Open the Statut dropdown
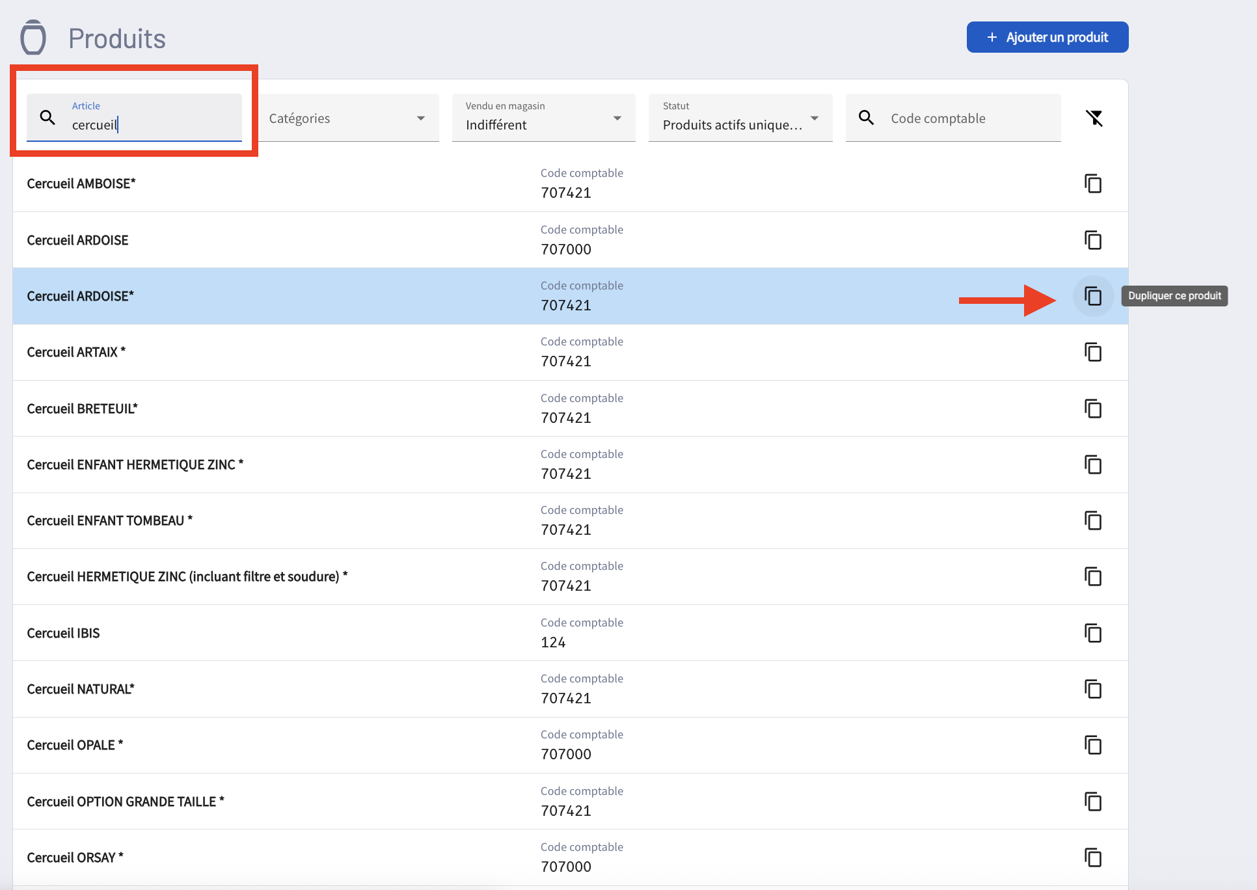This screenshot has width=1257, height=890. click(740, 118)
